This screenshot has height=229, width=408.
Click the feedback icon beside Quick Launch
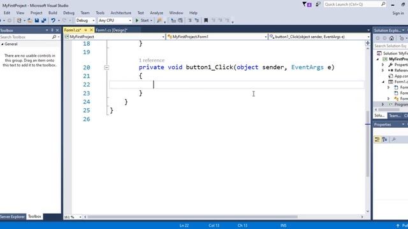[318, 4]
